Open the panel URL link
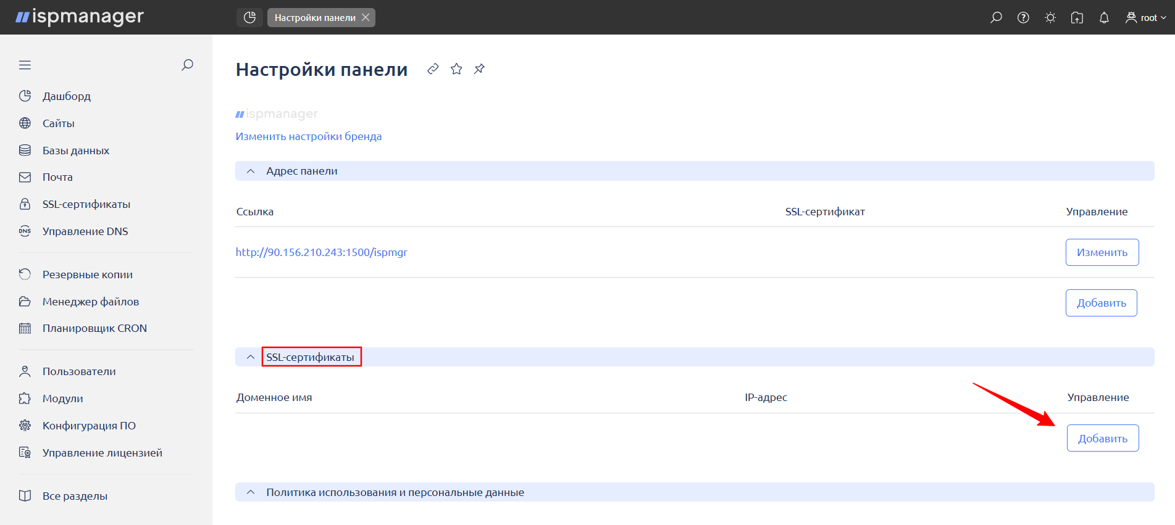 321,252
